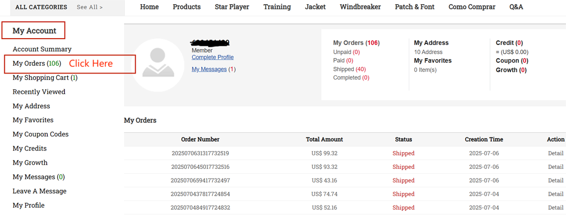Image resolution: width=566 pixels, height=216 pixels.
Task: Click My Favorites in summary panel
Action: pyautogui.click(x=432, y=61)
